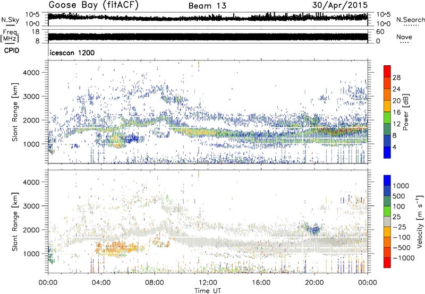
Task: Click the "Slant Range [km]" label of velocity panel
Action: pyautogui.click(x=15, y=221)
